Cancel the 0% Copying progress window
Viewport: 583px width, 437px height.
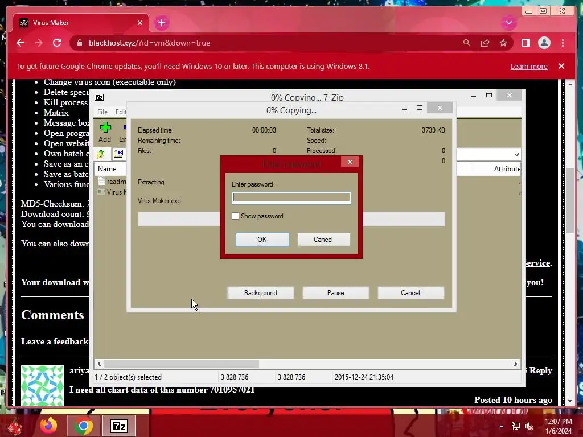point(410,293)
